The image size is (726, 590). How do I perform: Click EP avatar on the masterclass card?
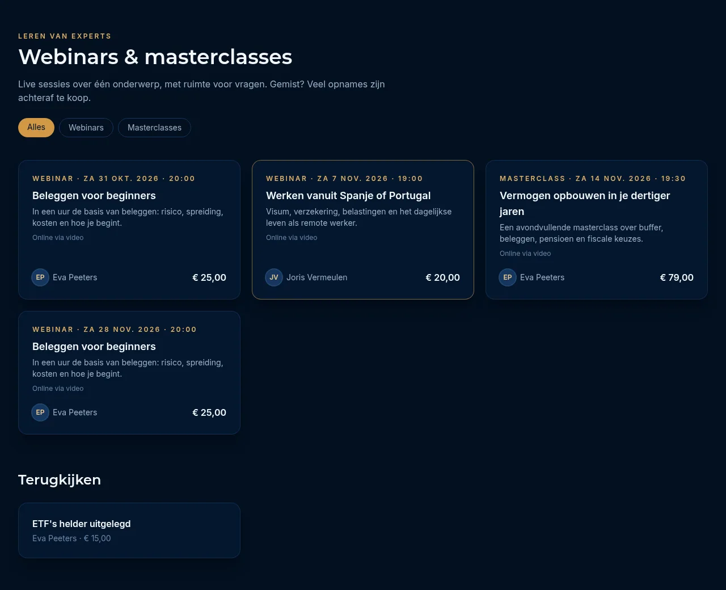(x=508, y=277)
